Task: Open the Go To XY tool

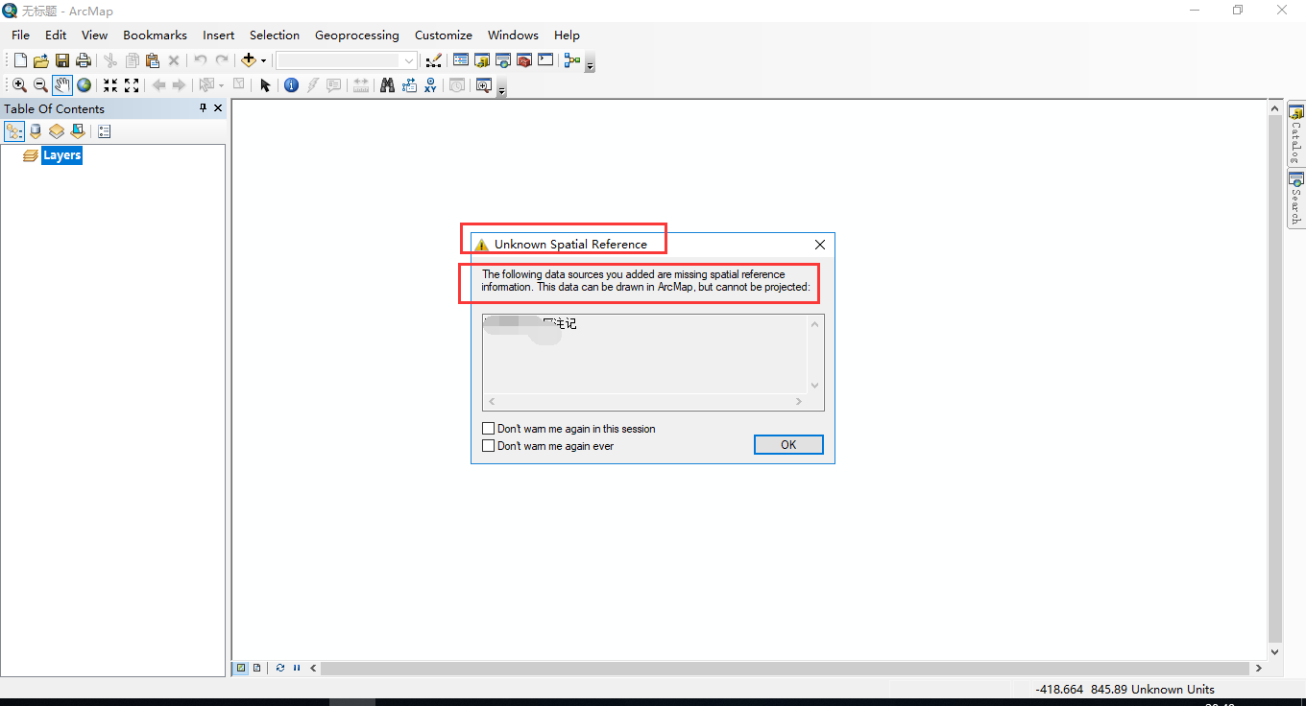Action: click(x=430, y=85)
